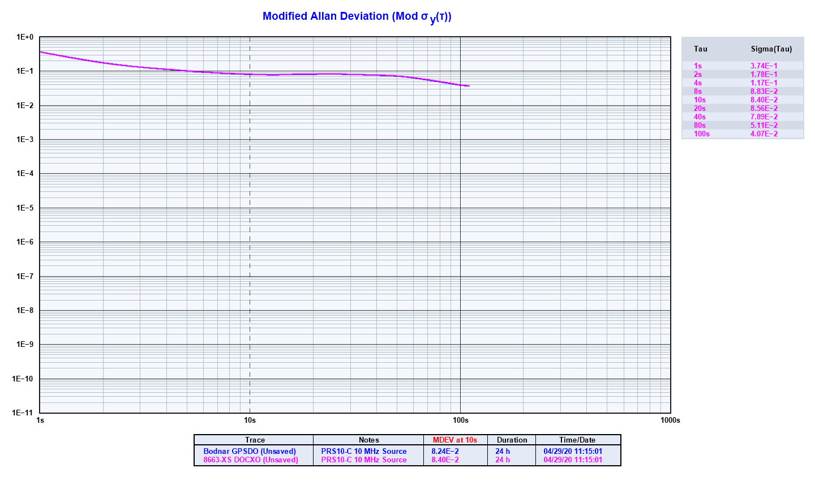The height and width of the screenshot is (485, 815).
Task: Click the 1s x-axis label
Action: [40, 420]
